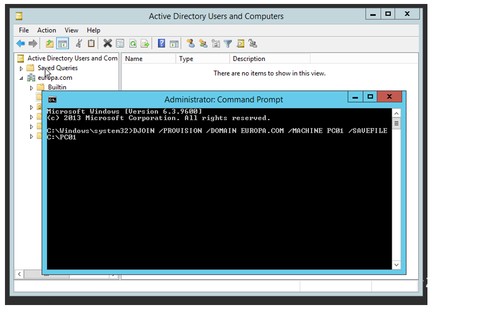This screenshot has width=501, height=310.
Task: Select the Builtin container
Action: pos(57,87)
